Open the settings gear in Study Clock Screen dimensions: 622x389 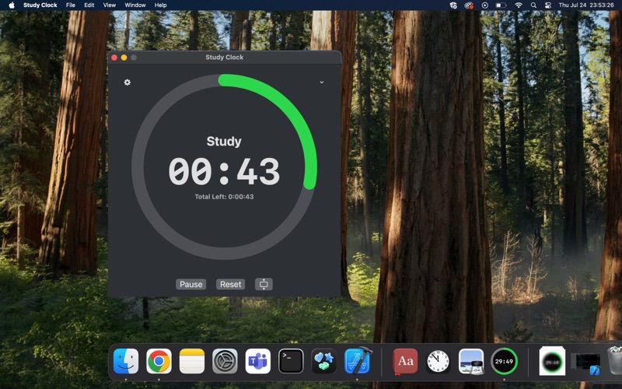click(x=127, y=82)
